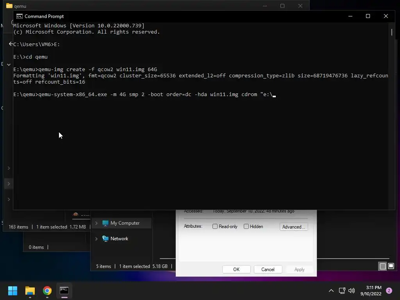The height and width of the screenshot is (300, 400).
Task: Show hidden system tray icons
Action: [331, 291]
